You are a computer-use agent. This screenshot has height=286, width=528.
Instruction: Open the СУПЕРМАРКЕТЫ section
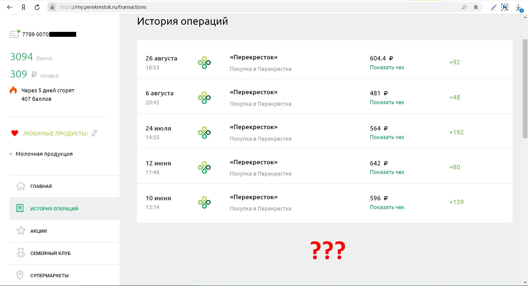click(x=65, y=275)
